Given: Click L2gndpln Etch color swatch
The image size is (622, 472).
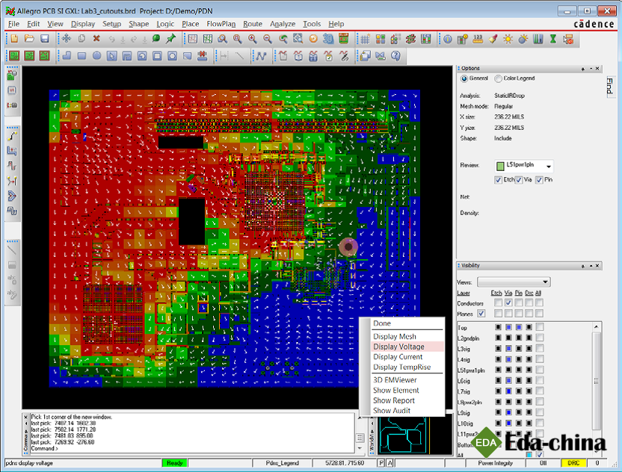Looking at the screenshot, I should 498,338.
